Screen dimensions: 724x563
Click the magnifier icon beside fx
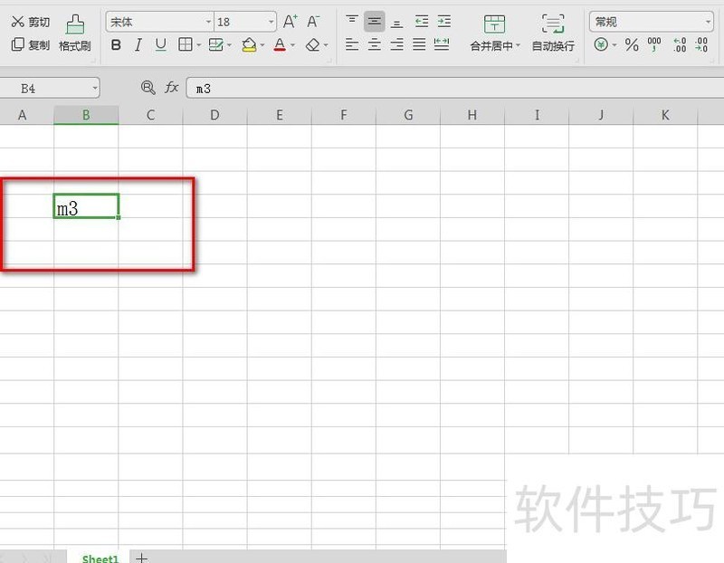(148, 87)
